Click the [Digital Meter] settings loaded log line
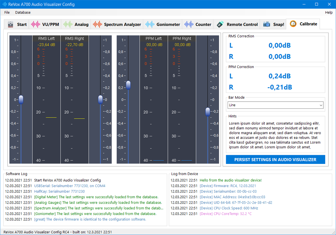This screenshot has width=336, height=235. click(96, 197)
